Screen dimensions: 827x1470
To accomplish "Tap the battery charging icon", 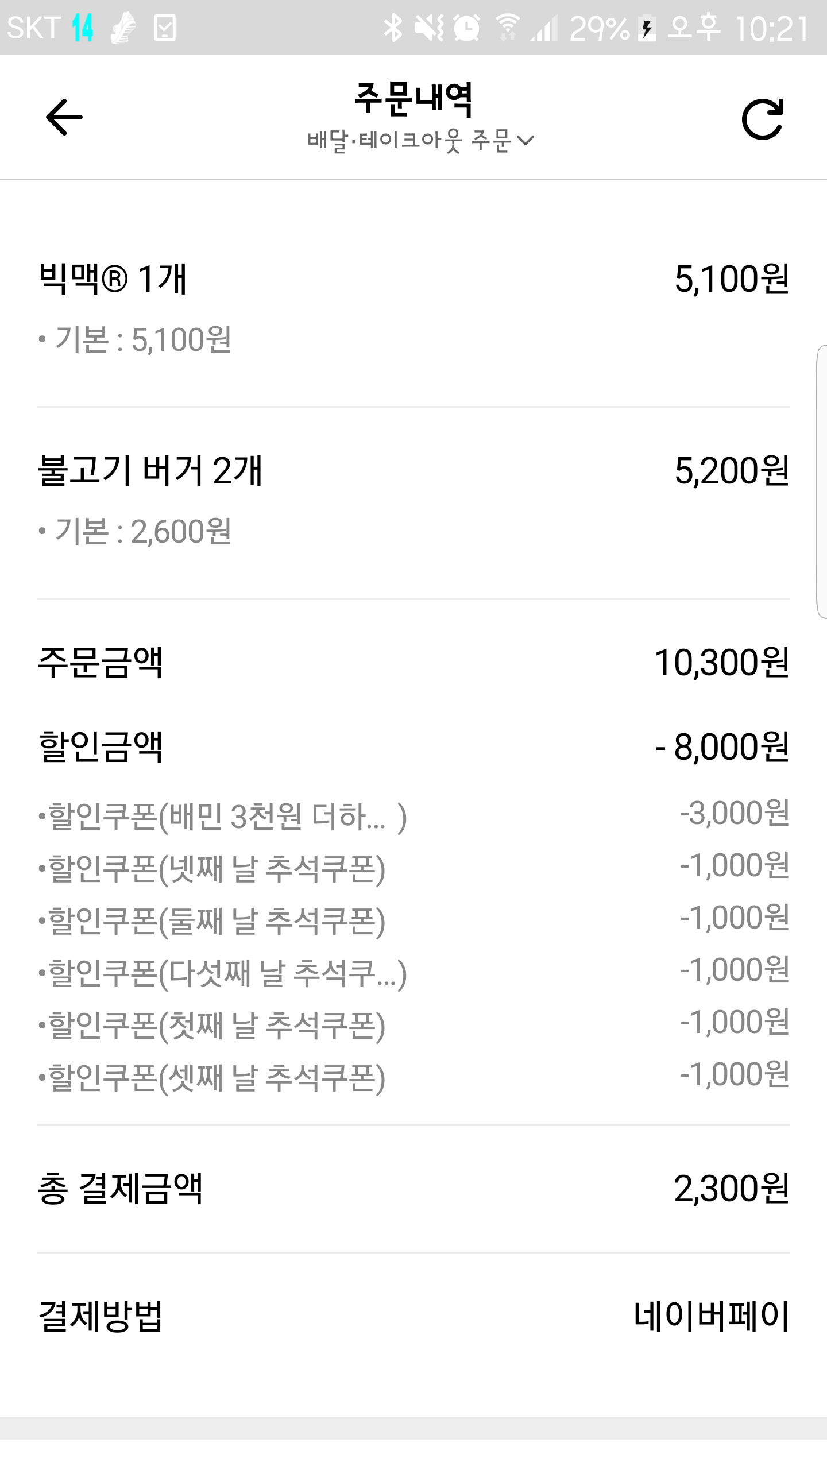I will click(647, 28).
